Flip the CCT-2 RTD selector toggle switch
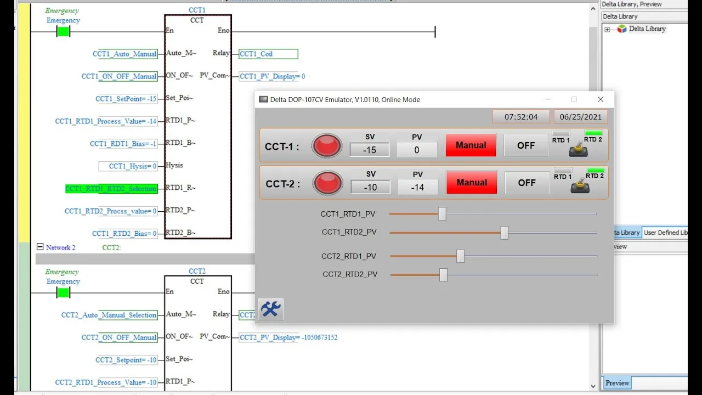The image size is (702, 395). (x=580, y=186)
